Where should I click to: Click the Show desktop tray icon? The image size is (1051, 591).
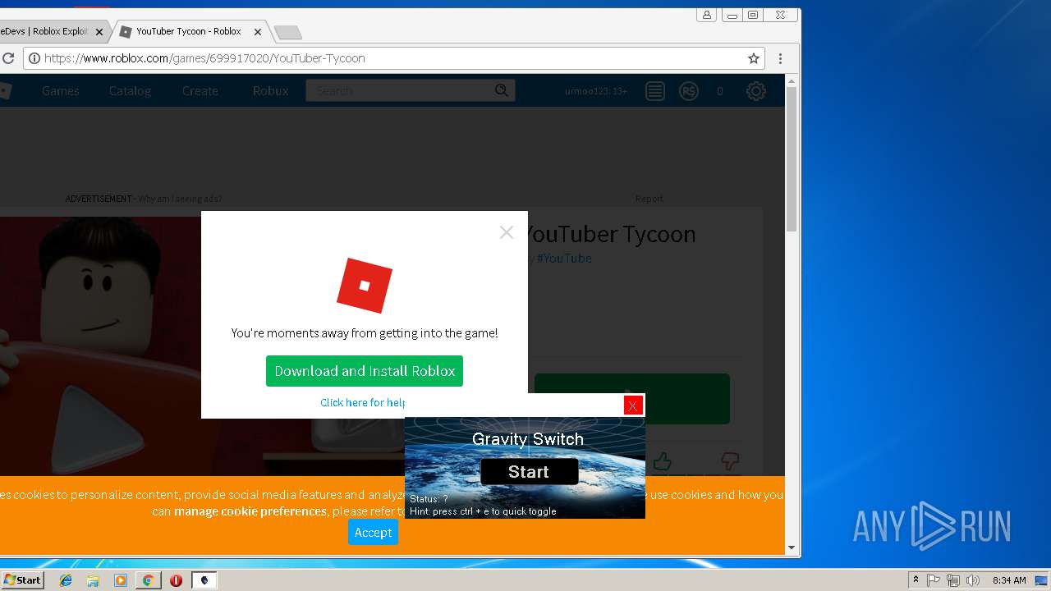1042,580
